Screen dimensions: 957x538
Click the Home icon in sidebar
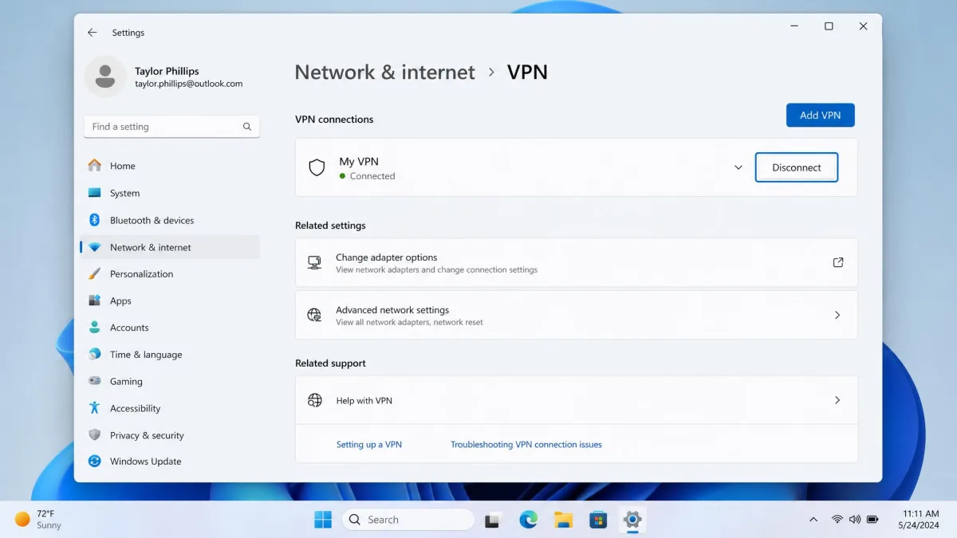(x=95, y=166)
